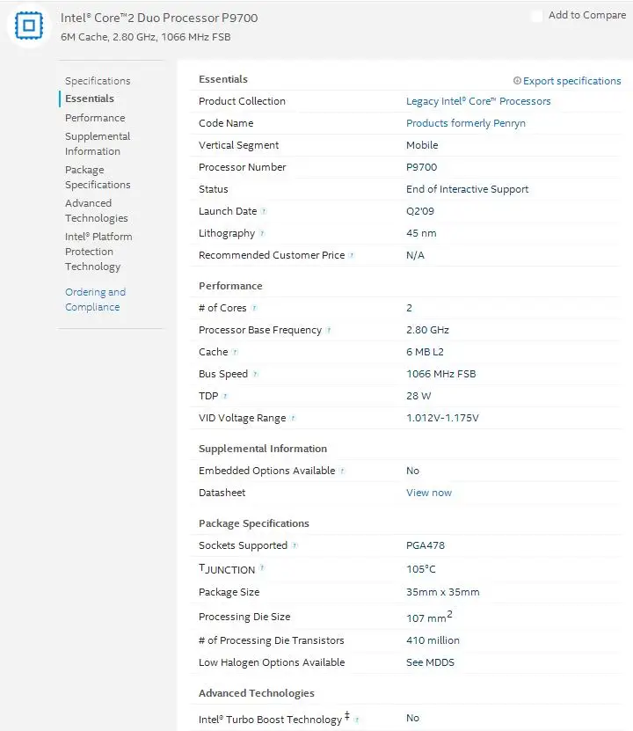Screen dimensions: 633x731
Task: Click the Essentials section heading in the table
Action: click(223, 79)
